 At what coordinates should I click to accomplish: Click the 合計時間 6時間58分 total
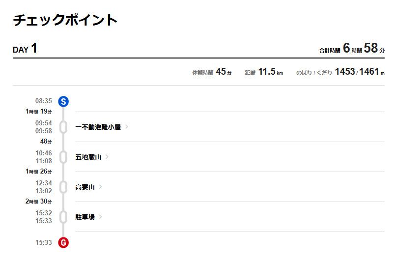[352, 49]
